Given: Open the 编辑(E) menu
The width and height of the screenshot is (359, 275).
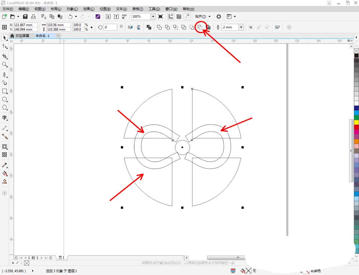Looking at the screenshot, I should click(24, 9).
